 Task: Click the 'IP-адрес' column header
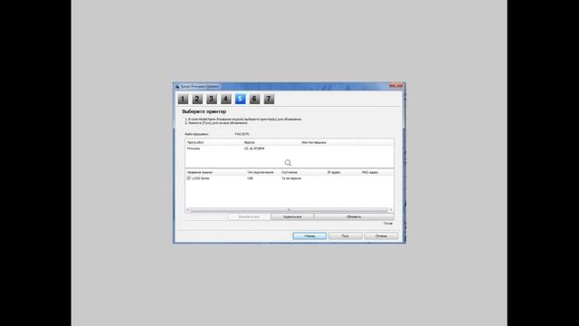click(x=334, y=172)
